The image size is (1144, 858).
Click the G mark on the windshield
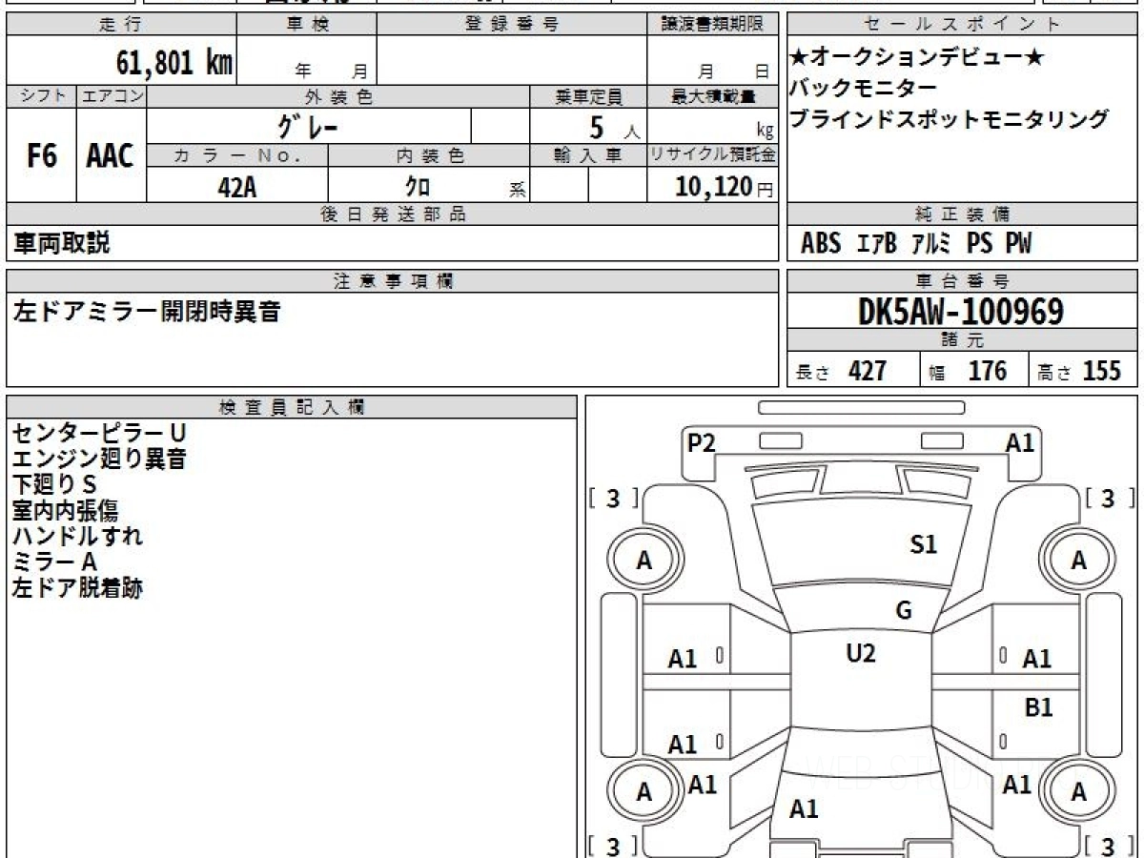tap(904, 611)
